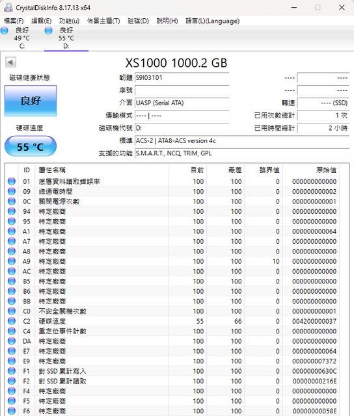
Task: Click the interface field UASP (Serial ATA)
Action: pyautogui.click(x=182, y=103)
